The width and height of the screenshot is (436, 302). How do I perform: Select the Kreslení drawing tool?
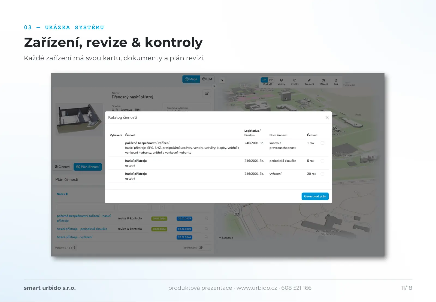point(309,82)
